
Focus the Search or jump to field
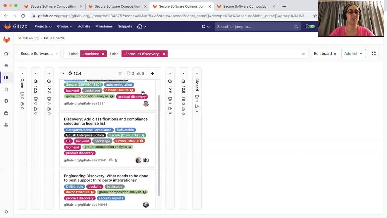coord(257,27)
